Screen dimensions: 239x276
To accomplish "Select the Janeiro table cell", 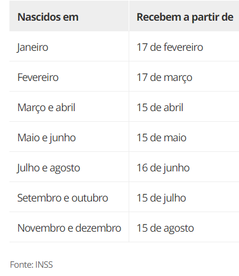I will point(69,46).
